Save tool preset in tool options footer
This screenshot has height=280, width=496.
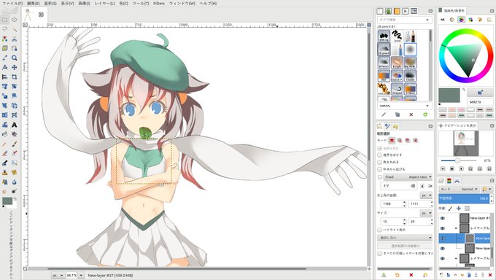384,275
